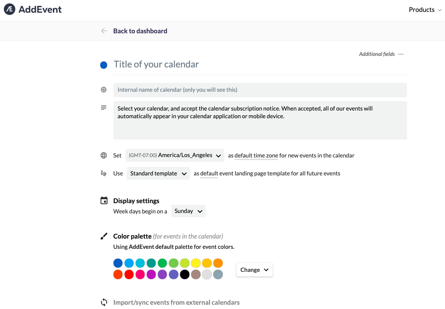
Task: Select the black color swatch
Action: coord(184,274)
